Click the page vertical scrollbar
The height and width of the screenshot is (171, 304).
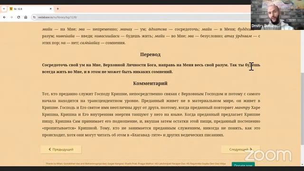(302, 109)
